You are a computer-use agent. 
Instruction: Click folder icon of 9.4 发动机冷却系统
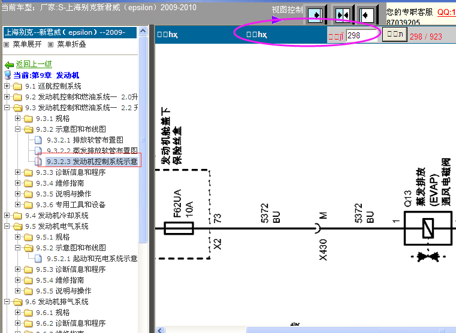click(17, 216)
